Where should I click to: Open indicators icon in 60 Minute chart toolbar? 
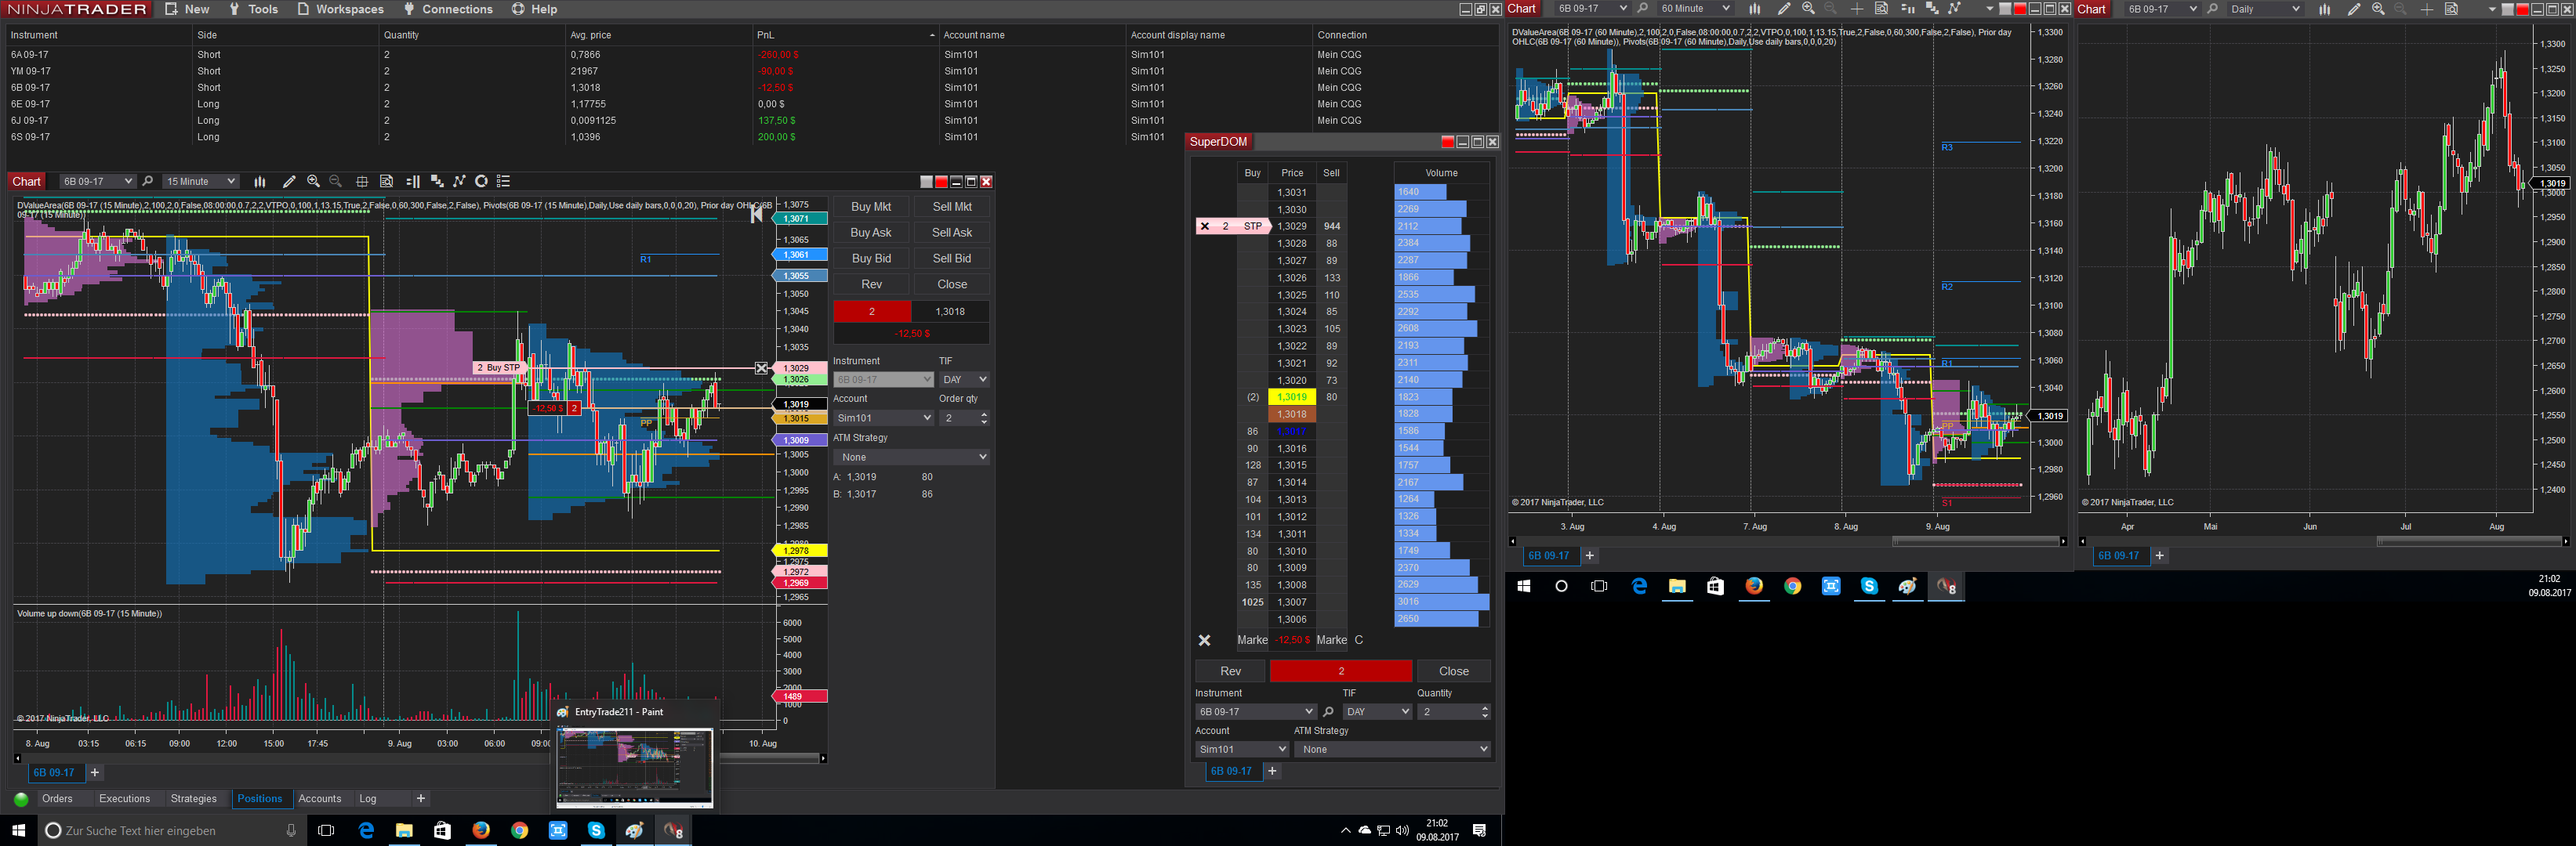coord(1932,9)
